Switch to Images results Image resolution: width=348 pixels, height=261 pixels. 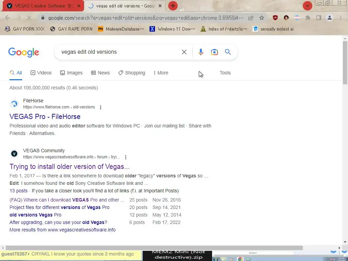(x=71, y=73)
